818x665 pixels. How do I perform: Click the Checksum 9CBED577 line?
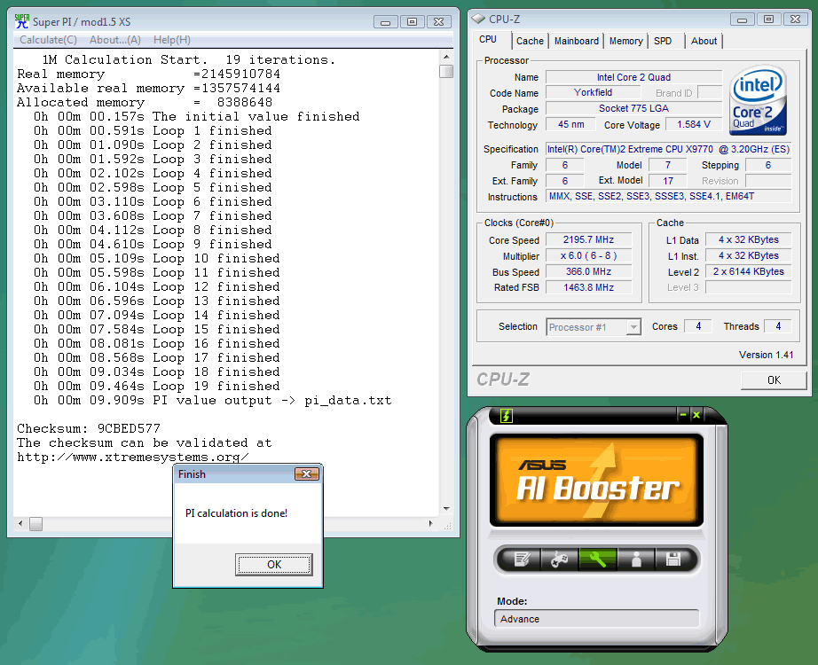[x=89, y=429]
